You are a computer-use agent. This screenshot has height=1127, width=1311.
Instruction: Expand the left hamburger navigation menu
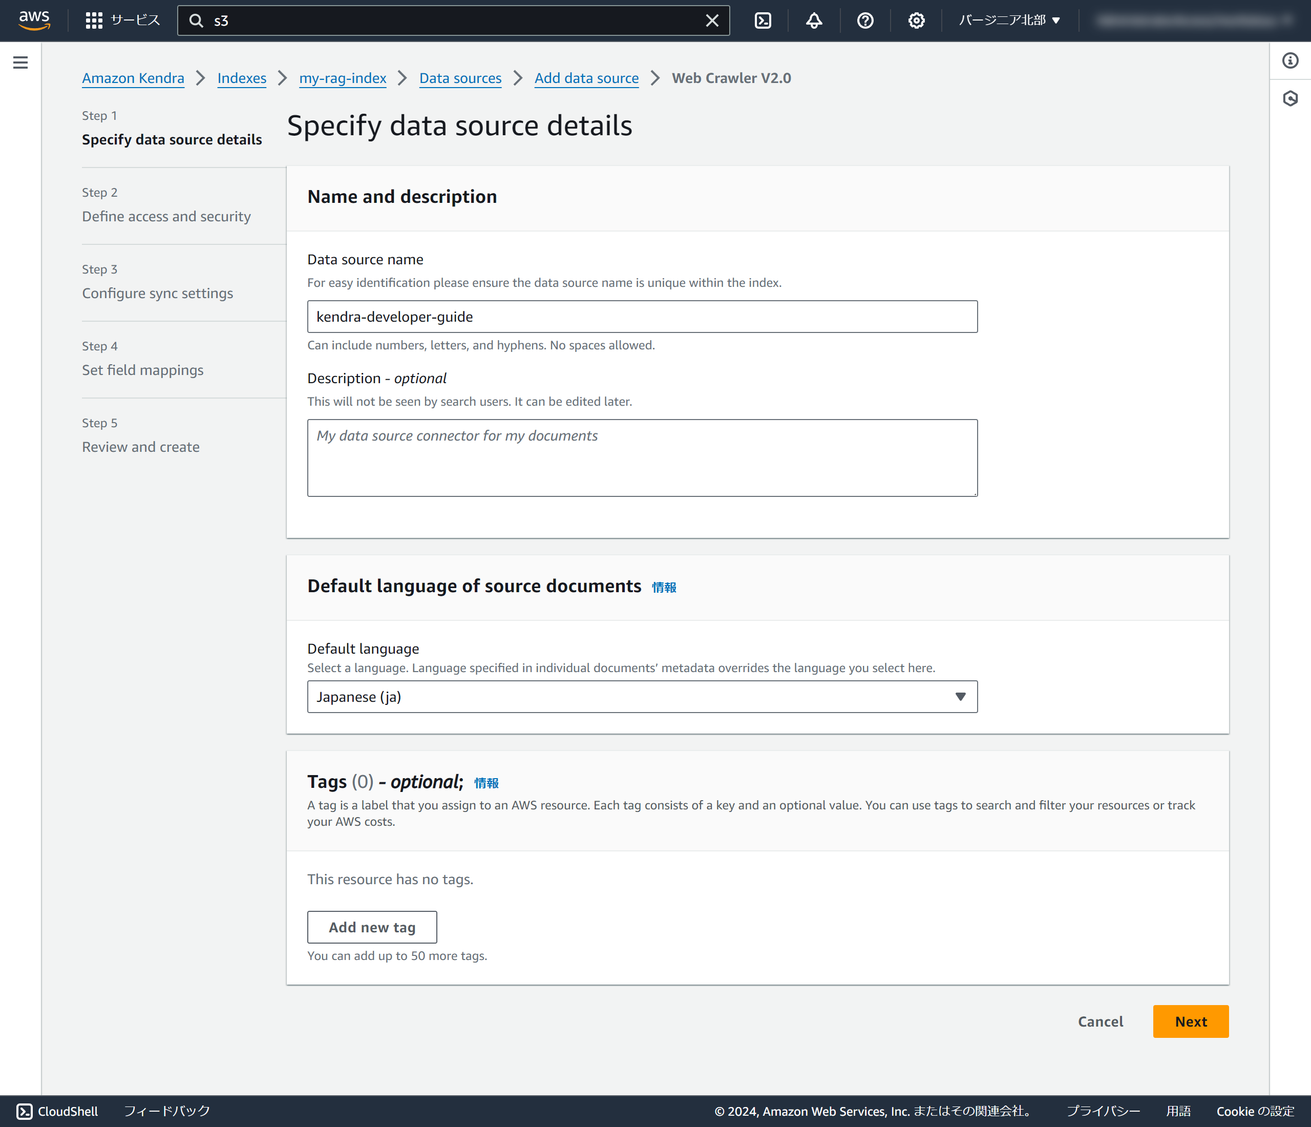point(20,62)
